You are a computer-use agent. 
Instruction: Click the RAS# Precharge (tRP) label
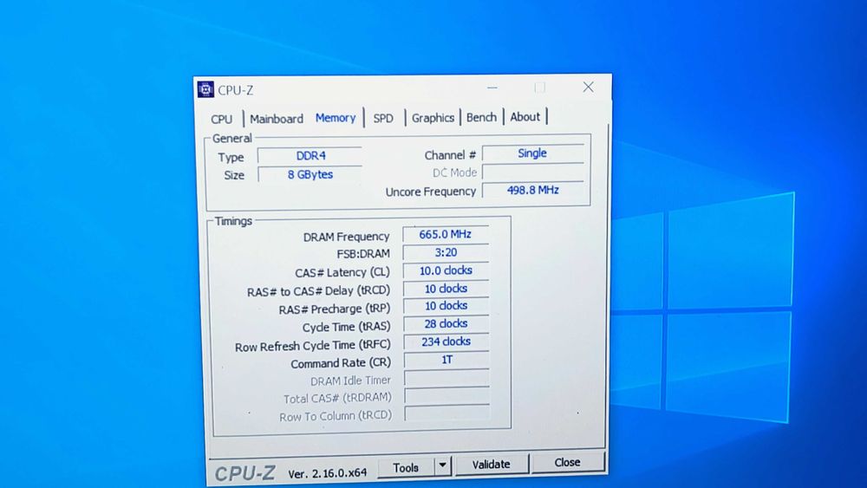tap(334, 309)
